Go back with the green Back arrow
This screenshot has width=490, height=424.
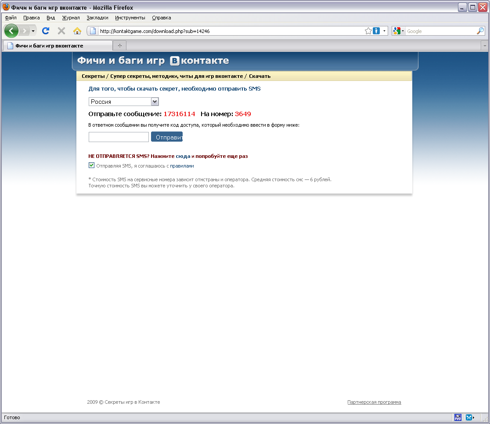point(11,31)
